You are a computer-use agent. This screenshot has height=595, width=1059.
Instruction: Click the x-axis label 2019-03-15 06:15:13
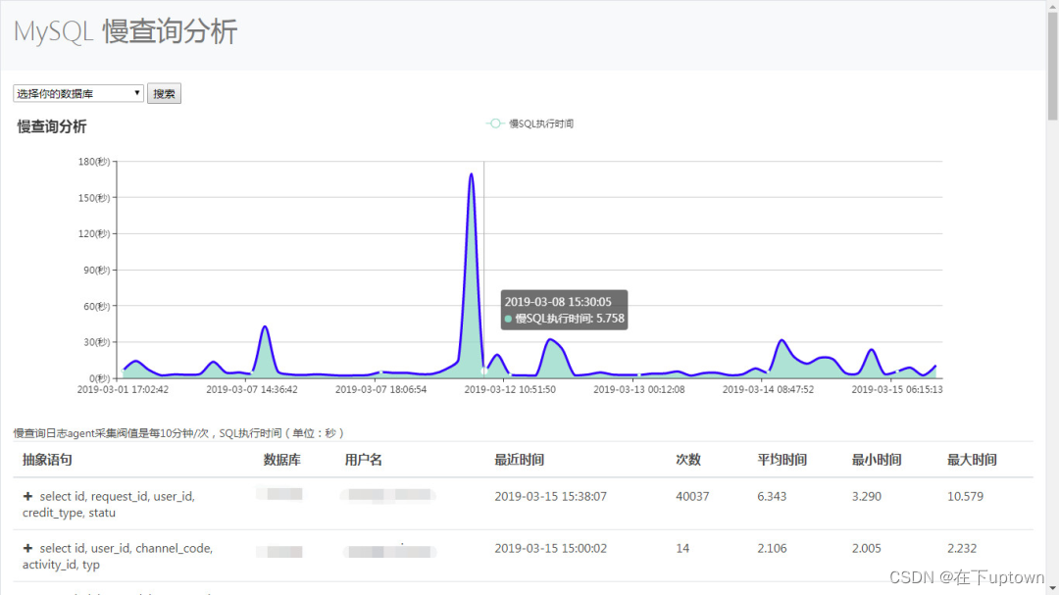point(897,390)
